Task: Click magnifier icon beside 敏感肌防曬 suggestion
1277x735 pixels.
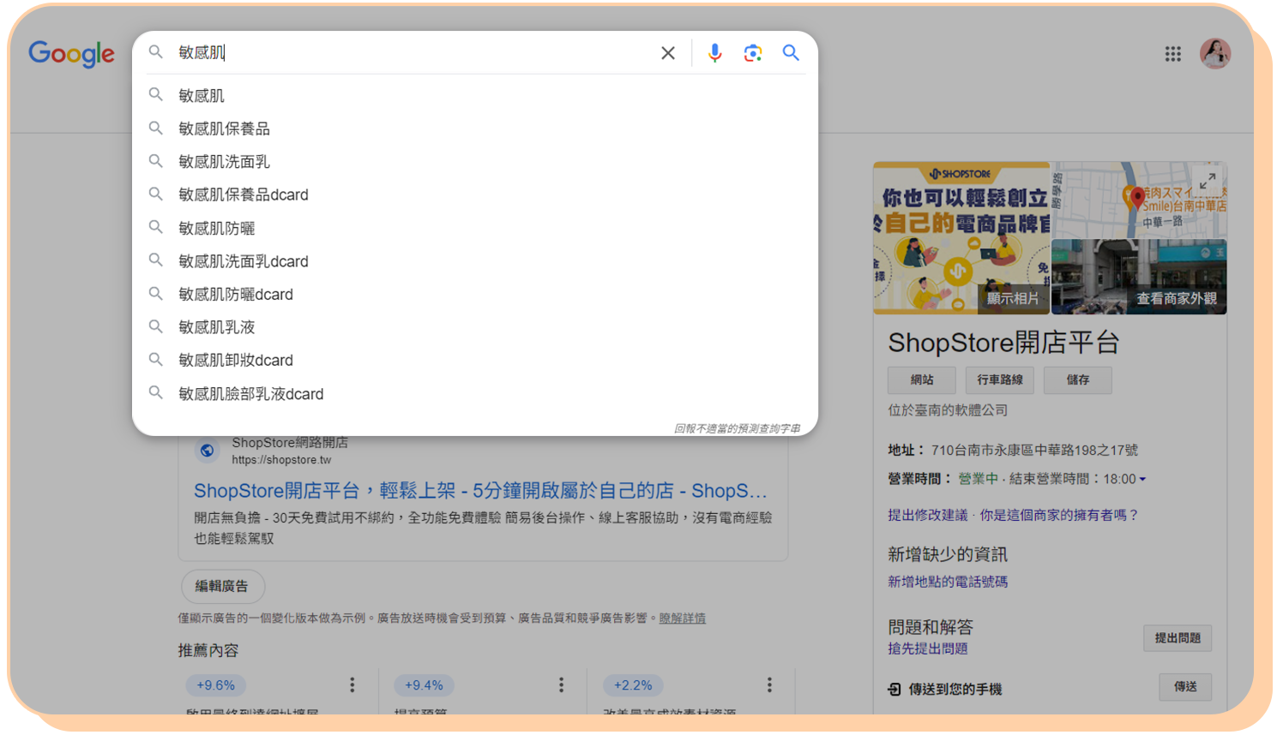Action: click(155, 227)
